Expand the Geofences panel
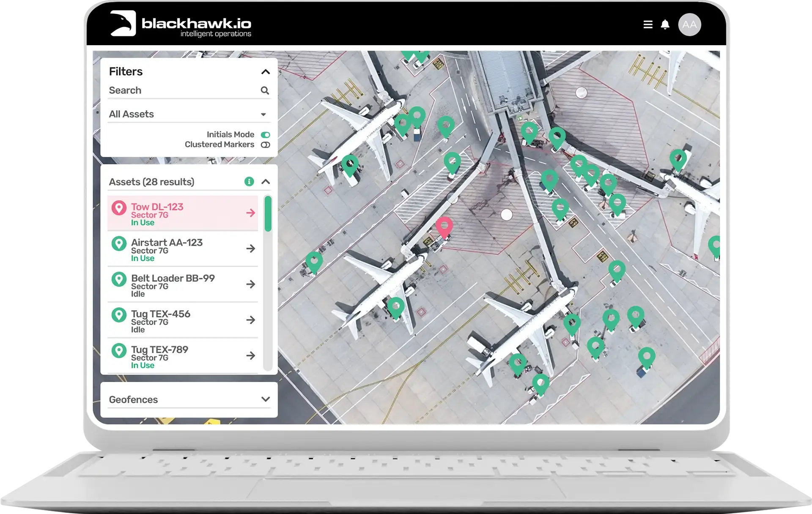Image resolution: width=812 pixels, height=514 pixels. pyautogui.click(x=265, y=399)
